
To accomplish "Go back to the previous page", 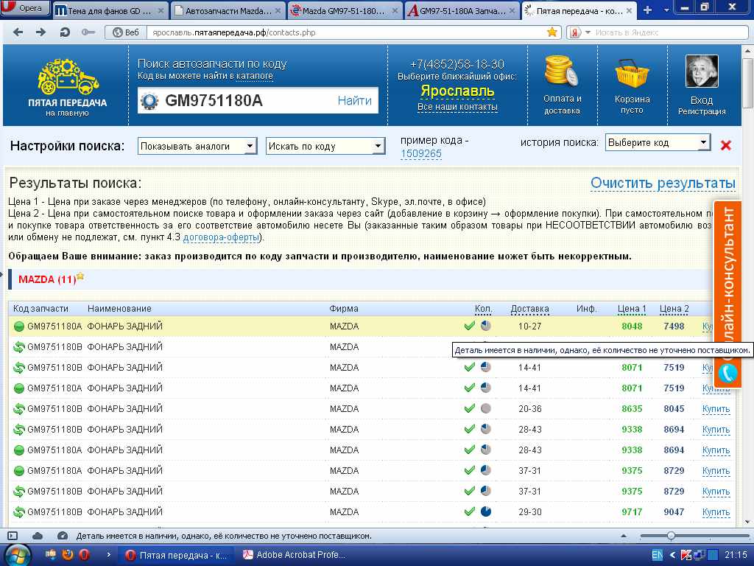I will pyautogui.click(x=18, y=32).
